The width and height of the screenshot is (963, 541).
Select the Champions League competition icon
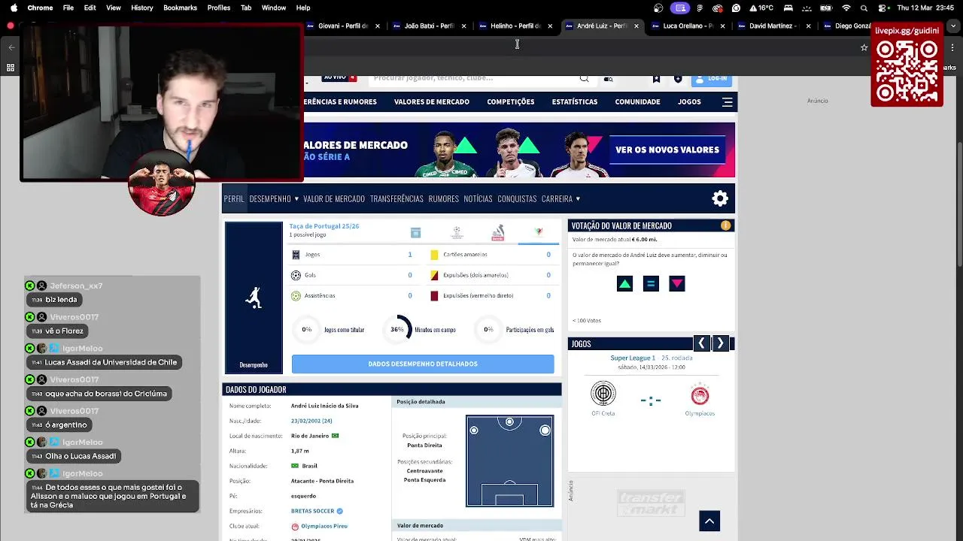pyautogui.click(x=457, y=233)
